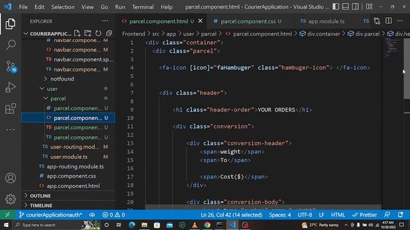Image resolution: width=410 pixels, height=230 pixels.
Task: Toggle secondary side bar layout icon
Action: click(x=355, y=7)
